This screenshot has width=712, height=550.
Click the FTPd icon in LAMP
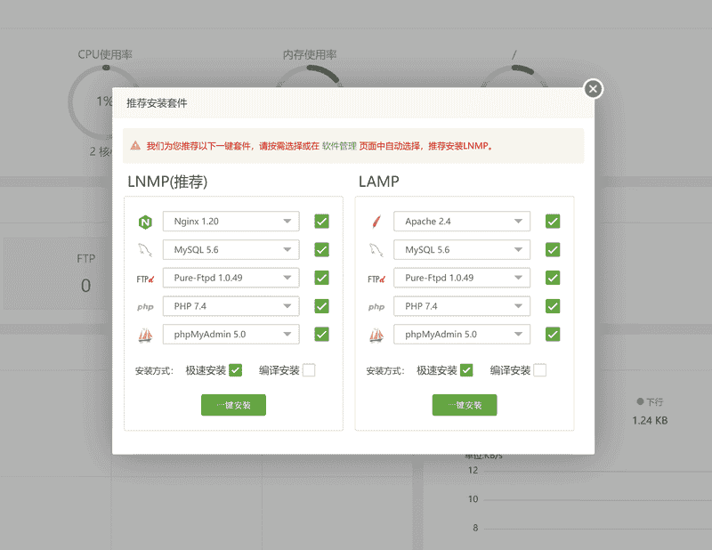pyautogui.click(x=376, y=279)
